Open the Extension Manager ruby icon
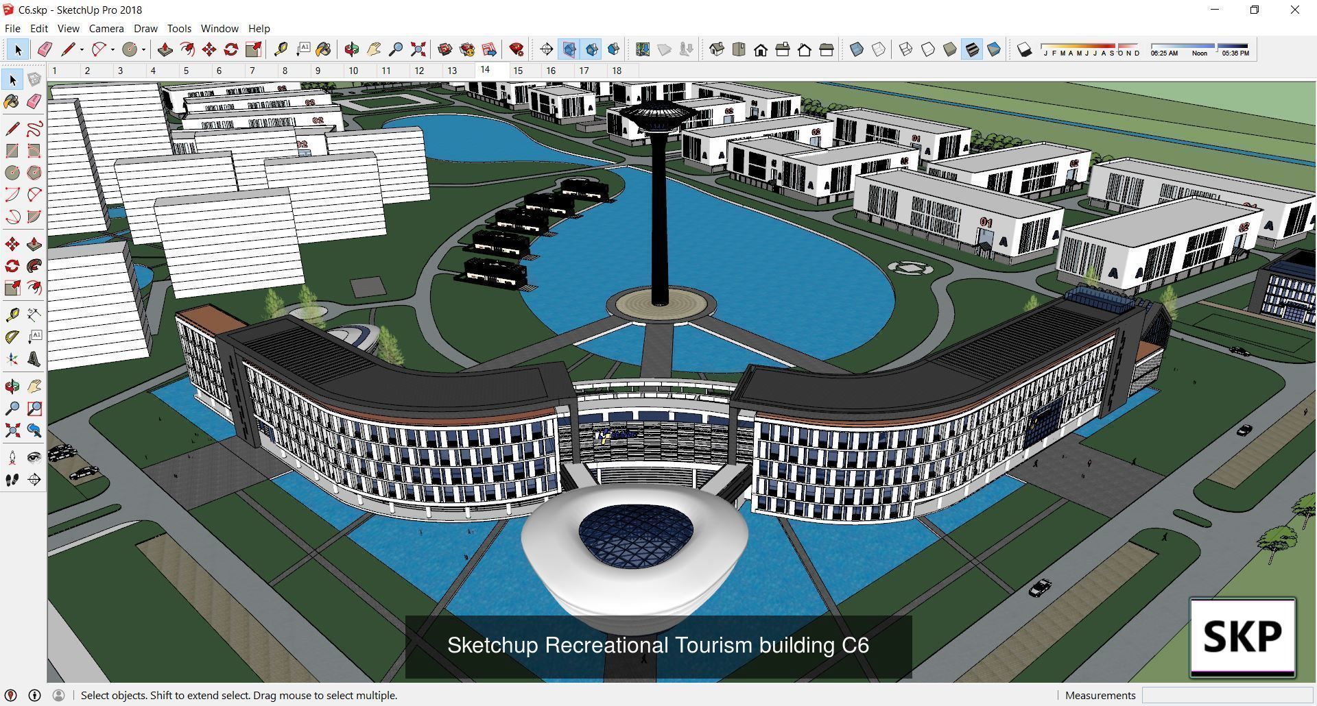 pos(517,49)
